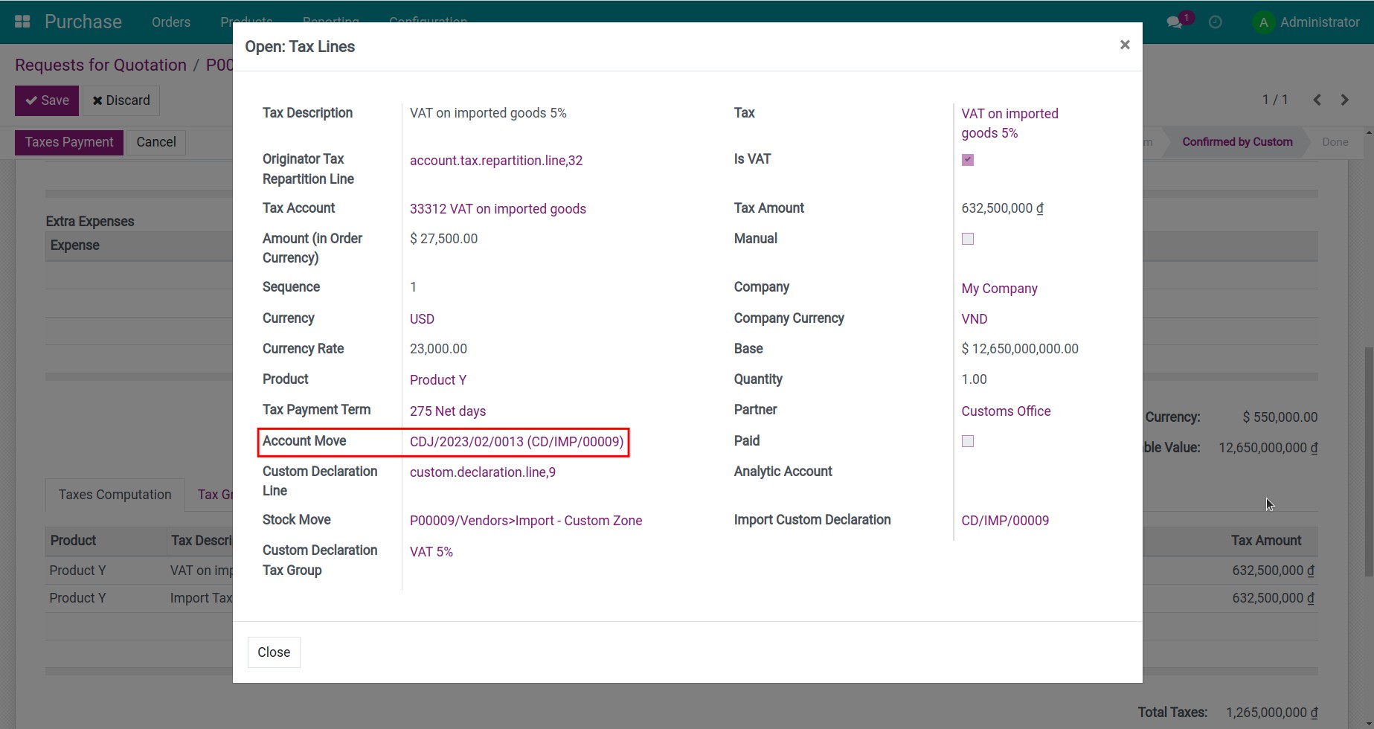This screenshot has height=729, width=1374.
Task: Close the Tax Lines dialog with X
Action: click(1124, 45)
